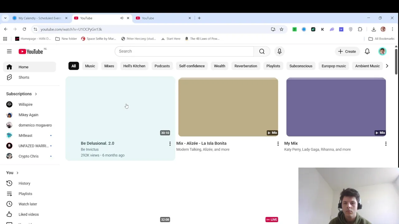Open options for Mix - Alizée card
The width and height of the screenshot is (399, 224).
coord(278,143)
